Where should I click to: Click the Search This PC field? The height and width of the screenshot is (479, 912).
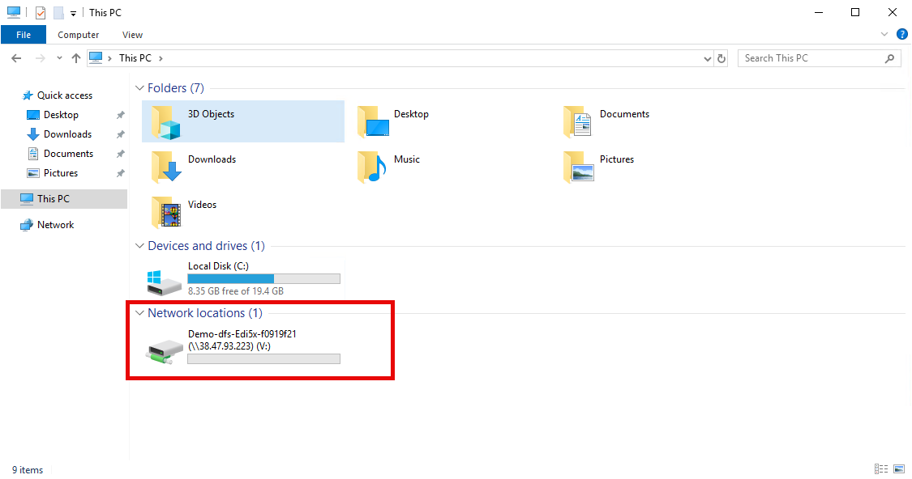point(811,58)
